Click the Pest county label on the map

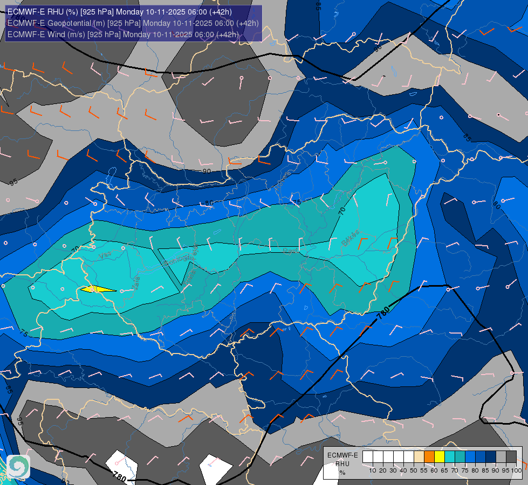[x=290, y=251]
